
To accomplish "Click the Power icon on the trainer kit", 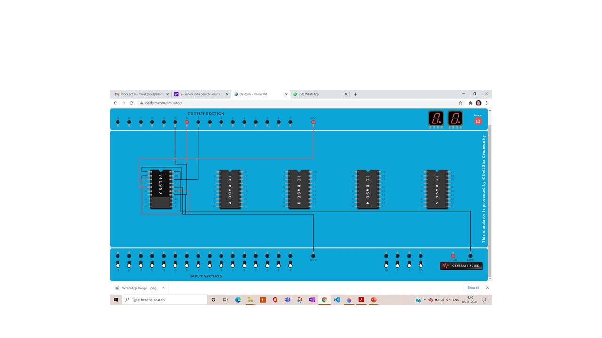I will pos(478,121).
